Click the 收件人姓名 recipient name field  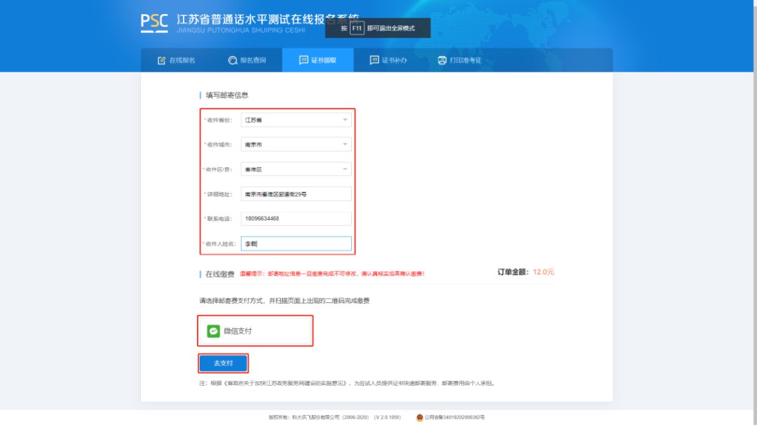click(x=295, y=244)
